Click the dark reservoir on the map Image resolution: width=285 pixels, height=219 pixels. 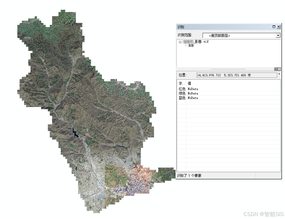click(x=75, y=133)
